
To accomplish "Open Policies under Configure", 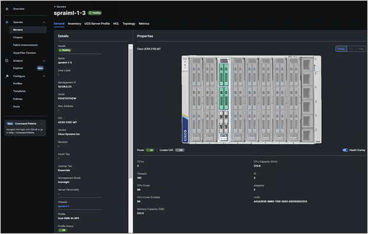I will pyautogui.click(x=18, y=99).
